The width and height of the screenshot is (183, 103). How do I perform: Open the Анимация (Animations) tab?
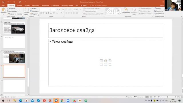(45, 5)
